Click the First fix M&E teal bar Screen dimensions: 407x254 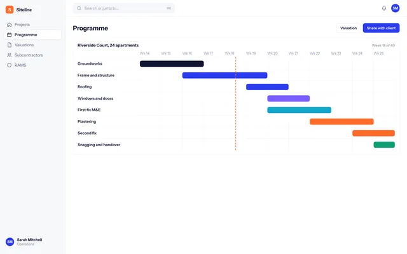coord(300,110)
